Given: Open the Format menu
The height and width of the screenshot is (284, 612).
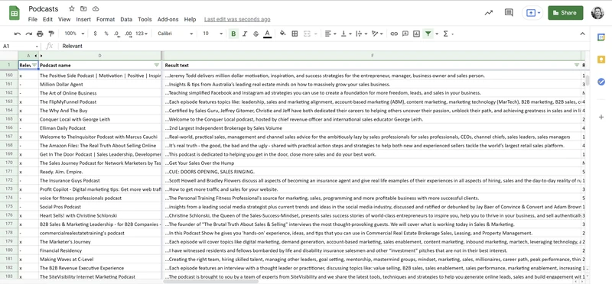Looking at the screenshot, I should (106, 20).
